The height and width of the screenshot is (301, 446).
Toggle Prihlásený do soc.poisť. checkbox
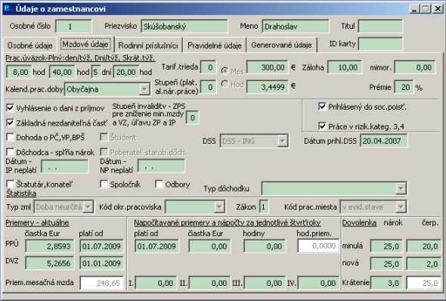pyautogui.click(x=322, y=107)
